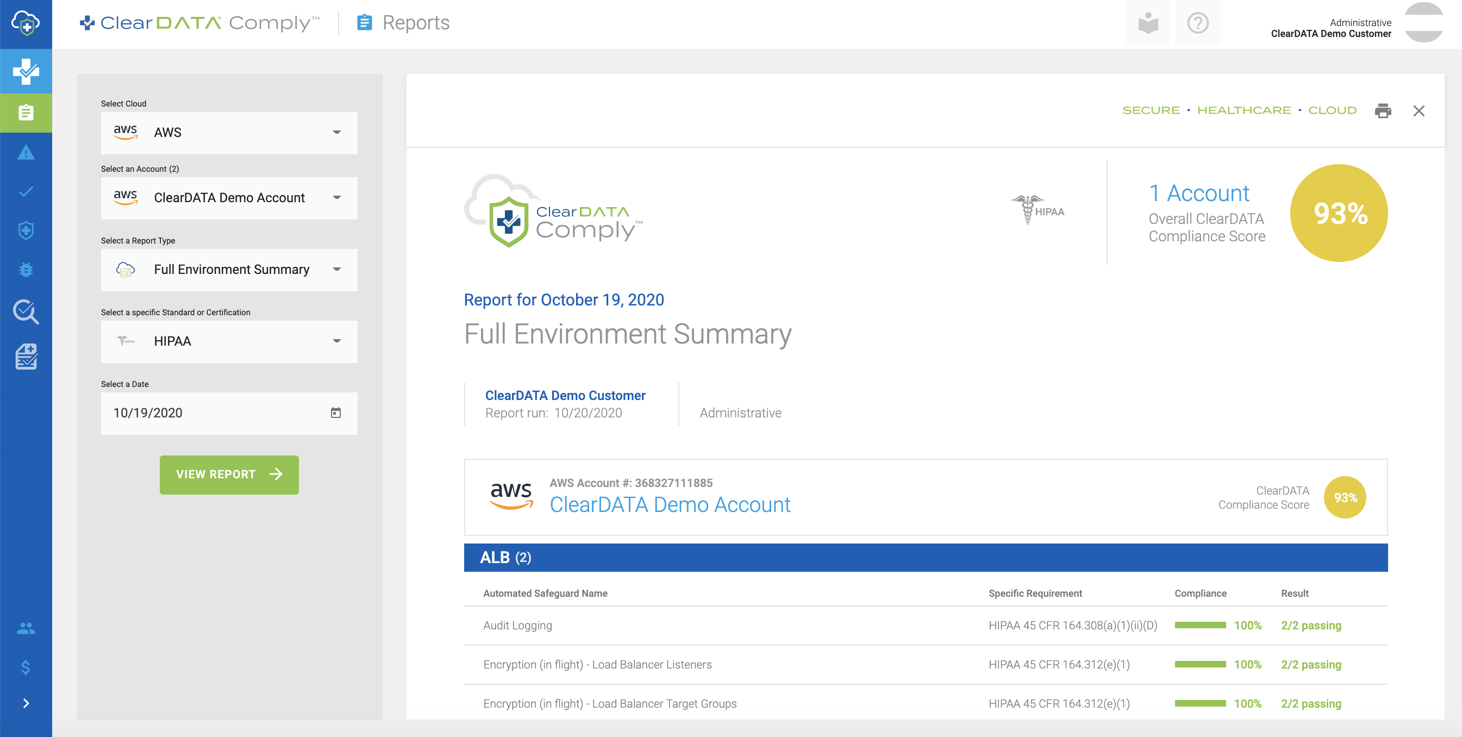Image resolution: width=1462 pixels, height=737 pixels.
Task: Click the Compliance column header
Action: (x=1200, y=593)
